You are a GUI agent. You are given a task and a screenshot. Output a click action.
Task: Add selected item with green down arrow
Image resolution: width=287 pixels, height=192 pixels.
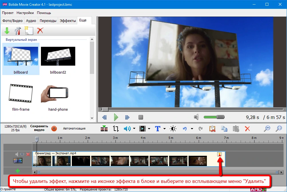(x=7, y=31)
